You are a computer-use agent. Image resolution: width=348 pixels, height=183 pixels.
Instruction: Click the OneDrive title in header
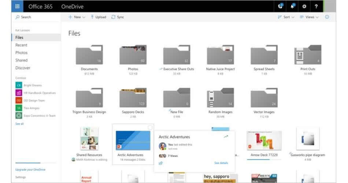[x=73, y=7]
